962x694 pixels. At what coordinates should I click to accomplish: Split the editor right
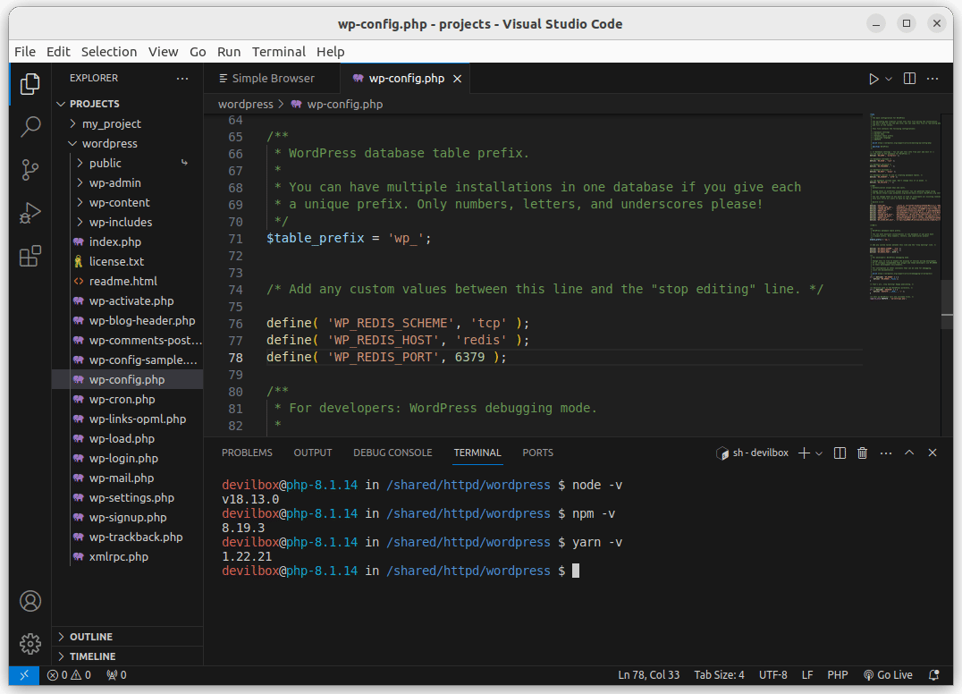[x=909, y=79]
